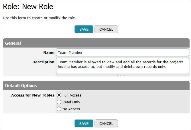Select the No Access radio button

coord(59,109)
